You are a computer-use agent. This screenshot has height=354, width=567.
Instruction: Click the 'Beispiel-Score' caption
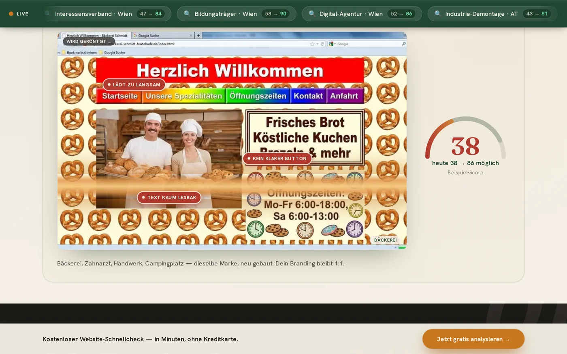click(x=465, y=173)
